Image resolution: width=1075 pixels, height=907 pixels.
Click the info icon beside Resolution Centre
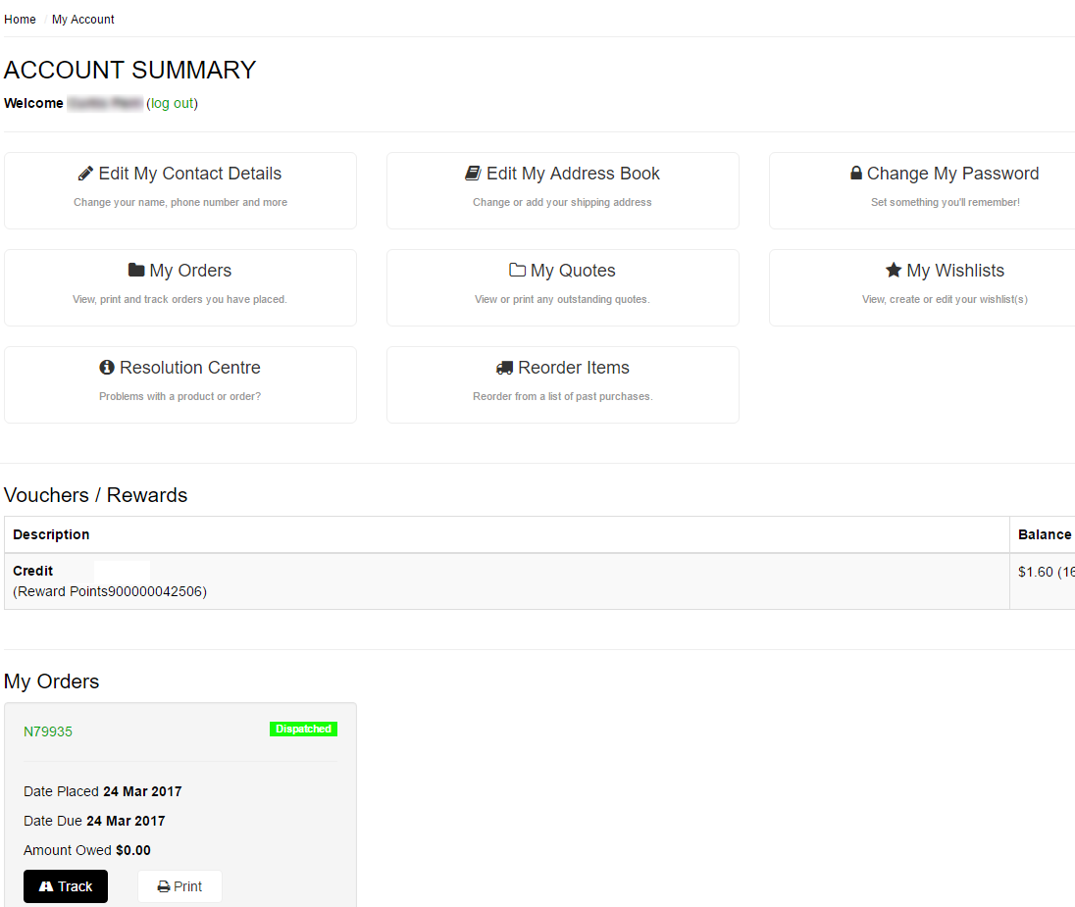[107, 368]
